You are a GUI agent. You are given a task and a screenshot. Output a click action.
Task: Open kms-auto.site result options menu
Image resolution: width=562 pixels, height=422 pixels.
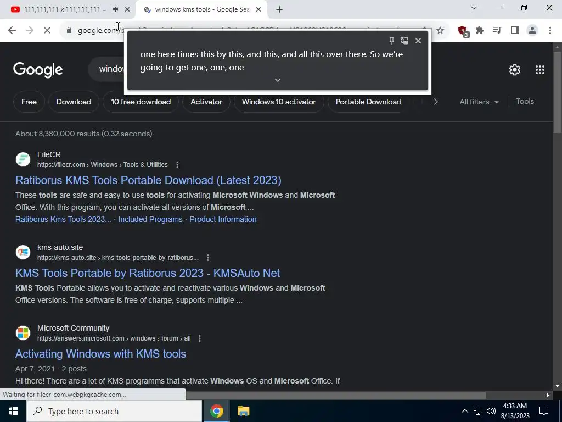208,258
